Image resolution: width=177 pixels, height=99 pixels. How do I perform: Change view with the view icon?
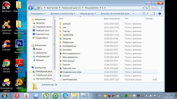(144, 13)
